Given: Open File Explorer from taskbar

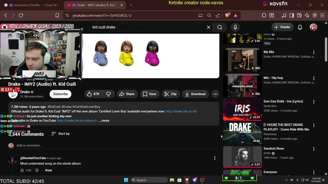Looking at the screenshot, I should tap(172, 180).
